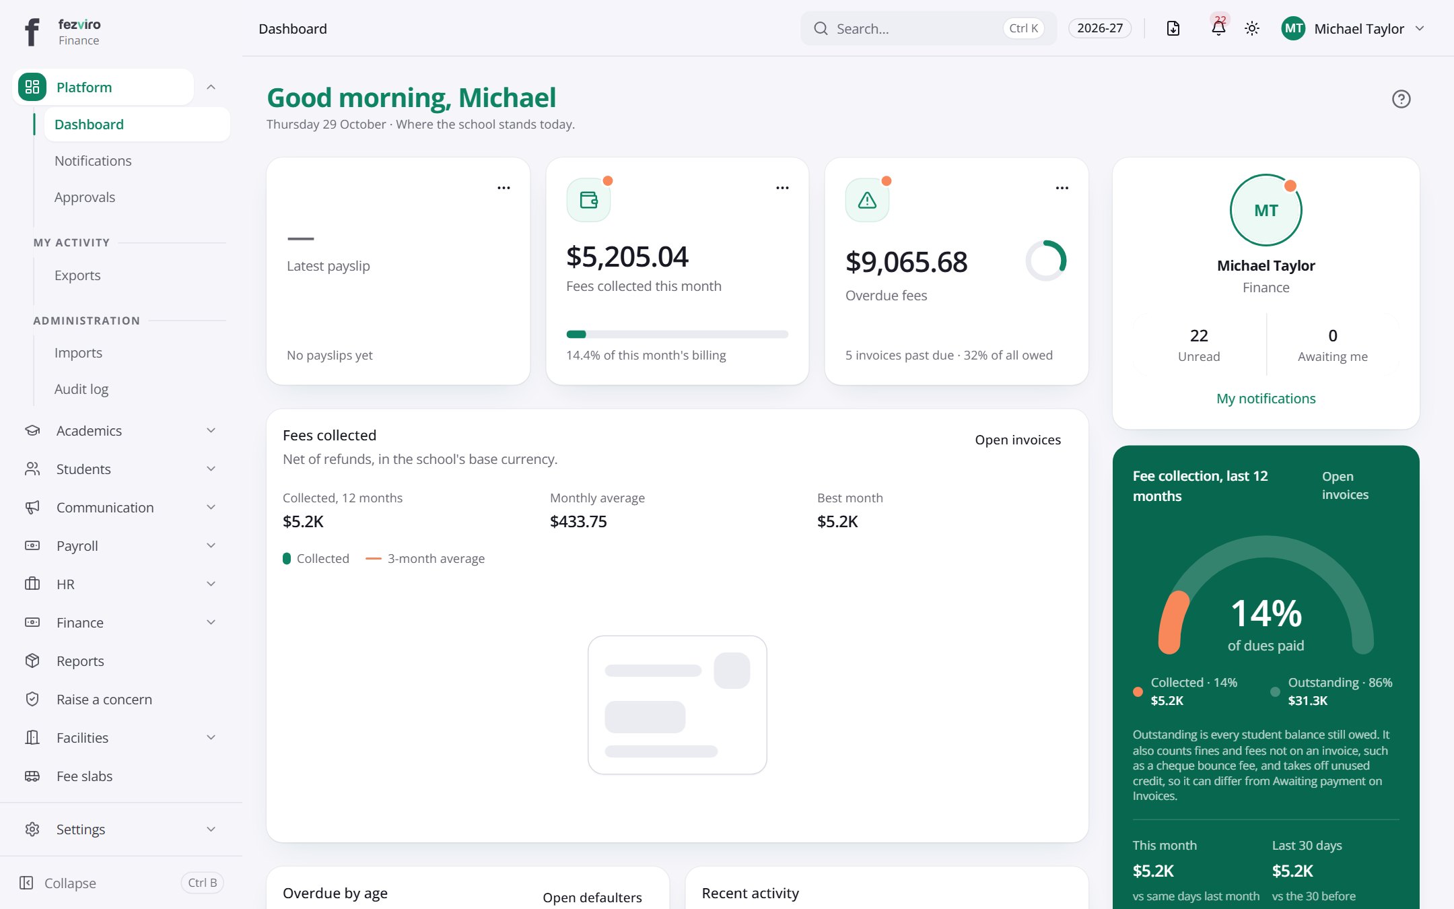1454x909 pixels.
Task: Open Imports under Administration
Action: 78,353
